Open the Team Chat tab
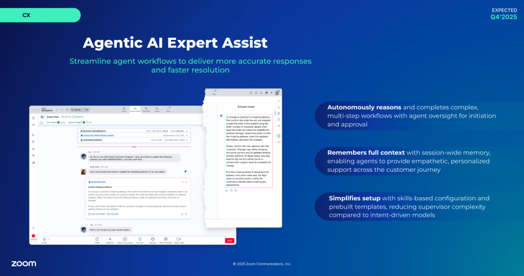 coord(146,109)
